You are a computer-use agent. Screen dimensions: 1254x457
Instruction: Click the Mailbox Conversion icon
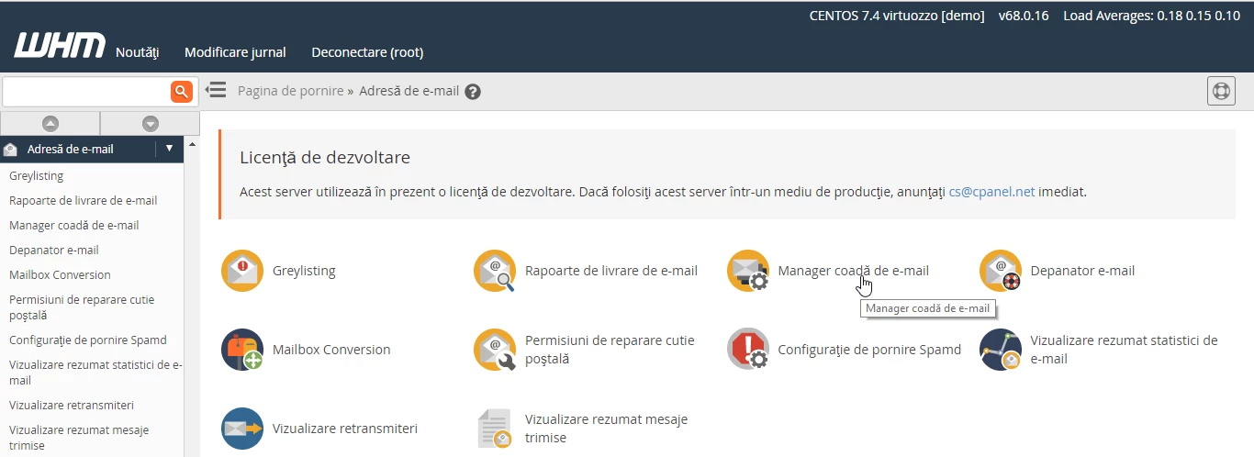click(x=242, y=350)
